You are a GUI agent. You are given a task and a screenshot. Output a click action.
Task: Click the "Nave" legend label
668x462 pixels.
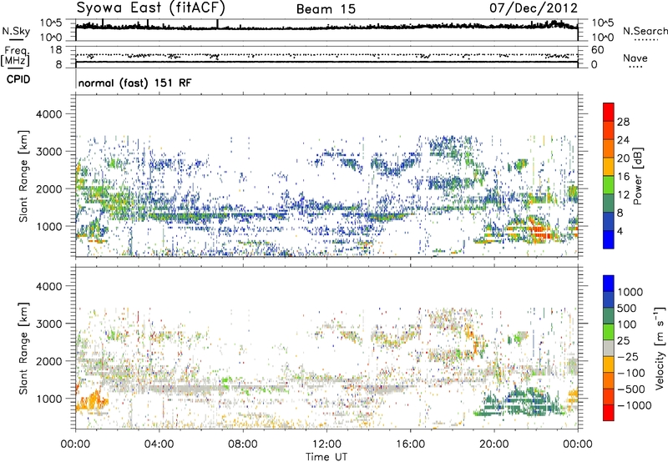(x=635, y=58)
